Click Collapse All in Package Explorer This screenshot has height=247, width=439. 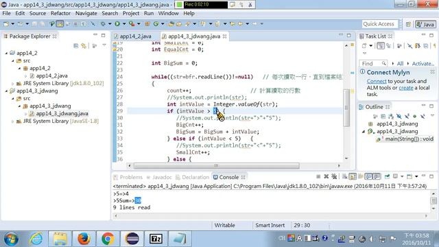pos(76,46)
